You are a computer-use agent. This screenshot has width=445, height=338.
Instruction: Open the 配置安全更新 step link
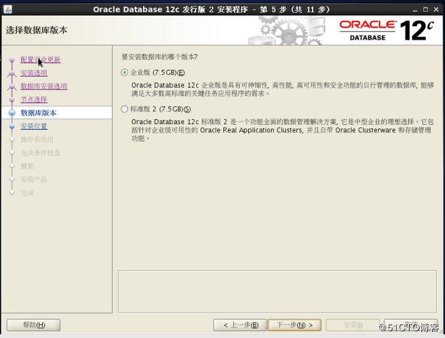point(41,59)
